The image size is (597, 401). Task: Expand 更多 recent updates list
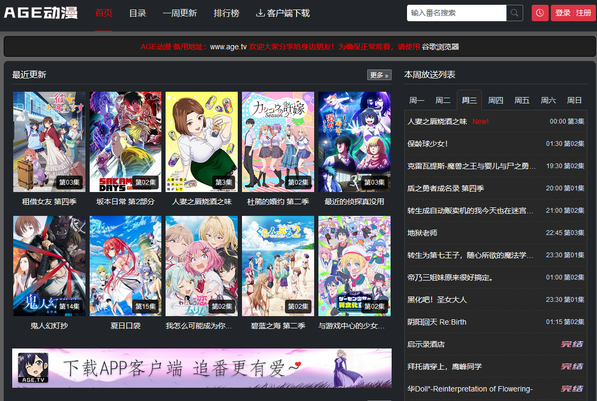(379, 75)
